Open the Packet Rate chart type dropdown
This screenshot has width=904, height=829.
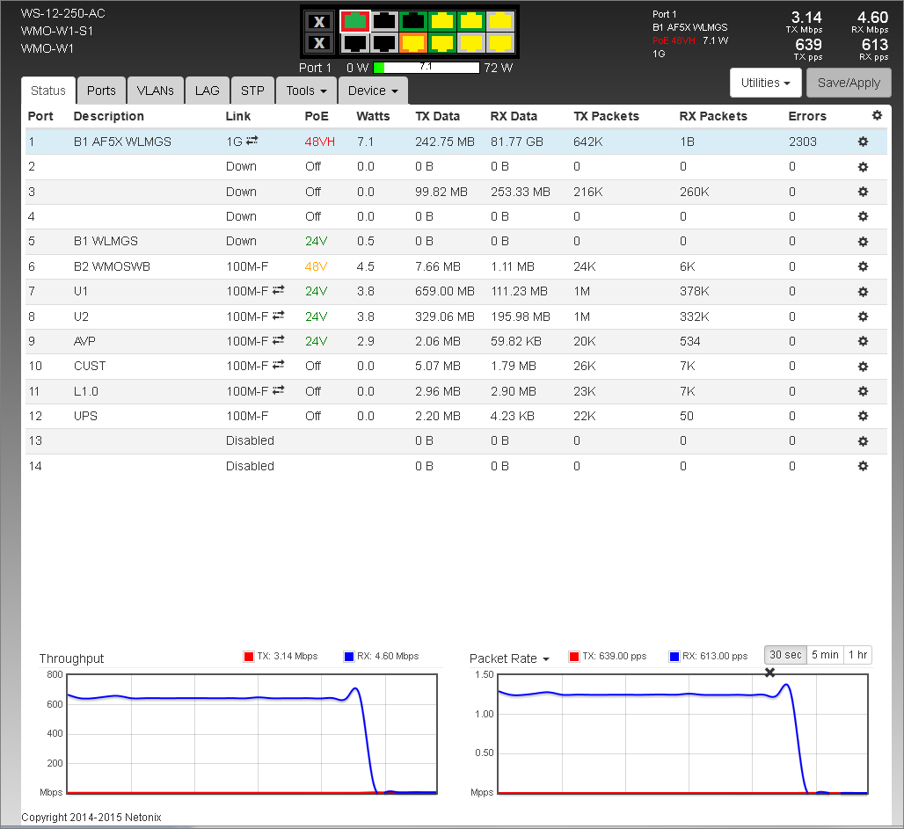click(x=510, y=658)
